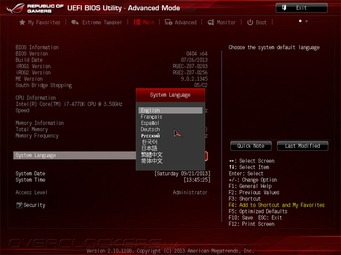Click the Choose the system default language help text
This screenshot has width=341, height=255.
[x=274, y=47]
